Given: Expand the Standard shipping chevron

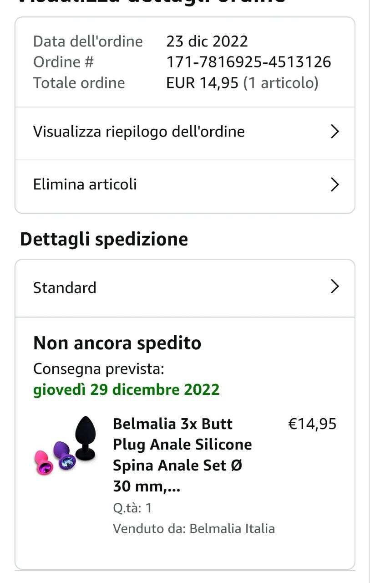Looking at the screenshot, I should click(x=335, y=286).
